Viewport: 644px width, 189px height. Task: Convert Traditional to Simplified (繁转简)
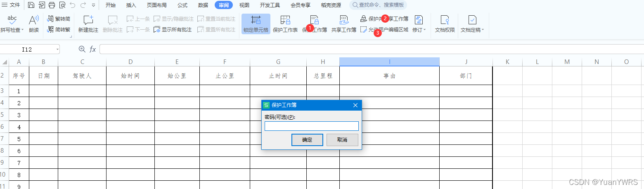(x=59, y=19)
